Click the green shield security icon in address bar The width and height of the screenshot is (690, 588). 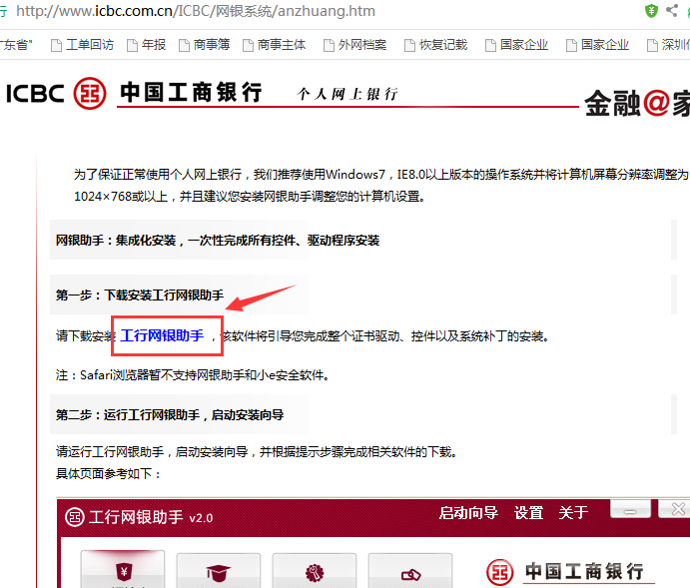651,11
